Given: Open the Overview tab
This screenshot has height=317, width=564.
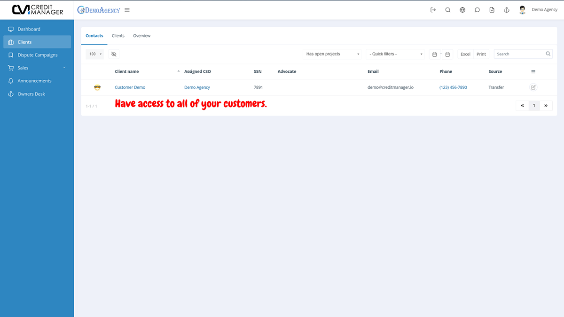Looking at the screenshot, I should coord(141,35).
